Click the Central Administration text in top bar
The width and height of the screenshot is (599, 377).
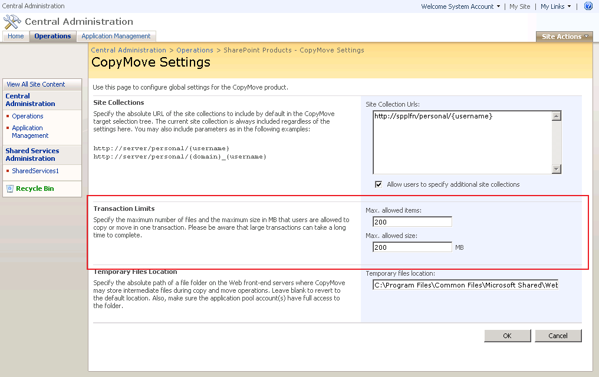click(33, 6)
